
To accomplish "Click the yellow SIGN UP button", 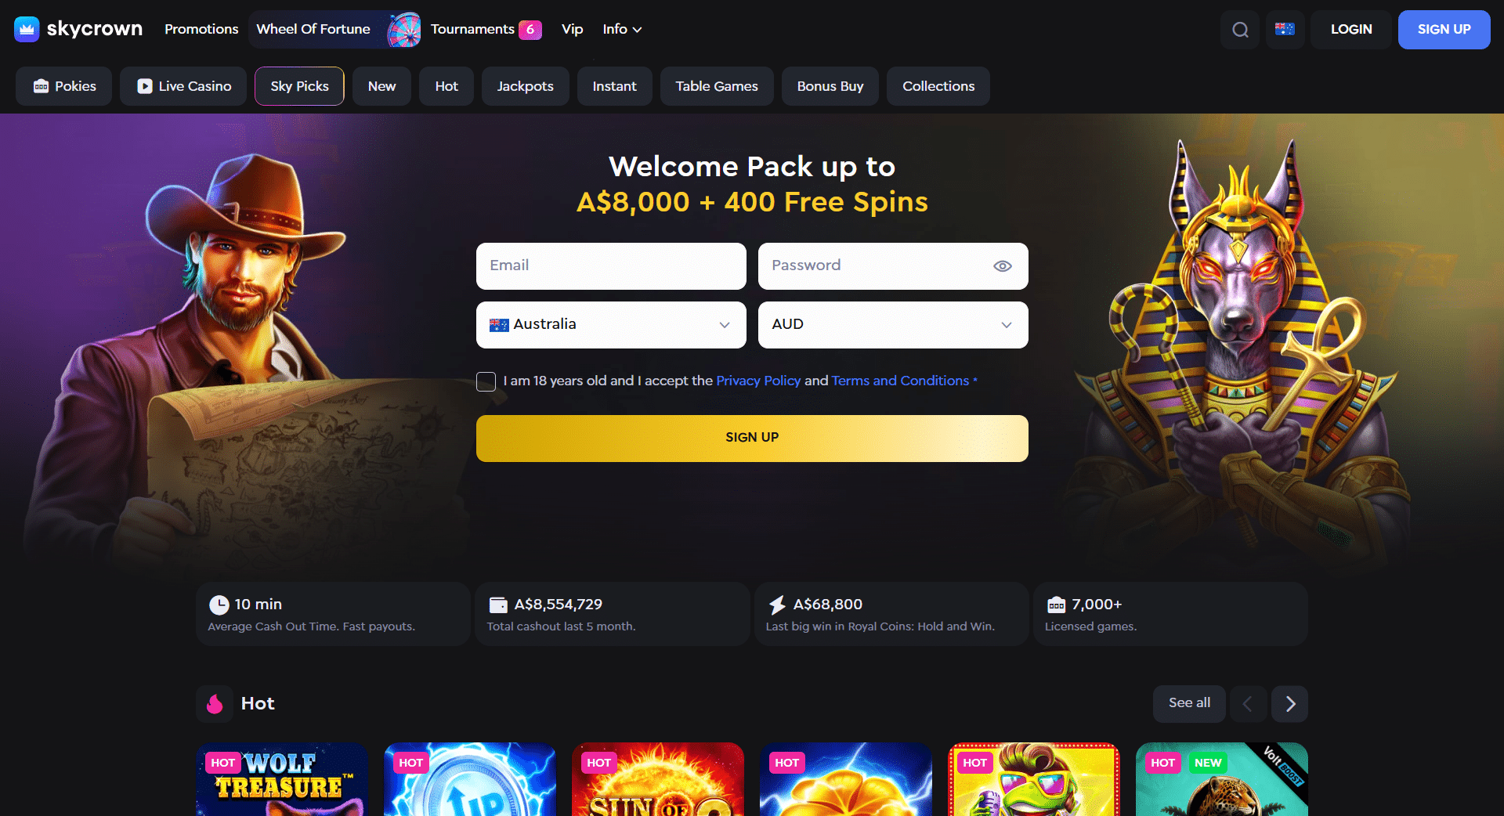I will (752, 439).
